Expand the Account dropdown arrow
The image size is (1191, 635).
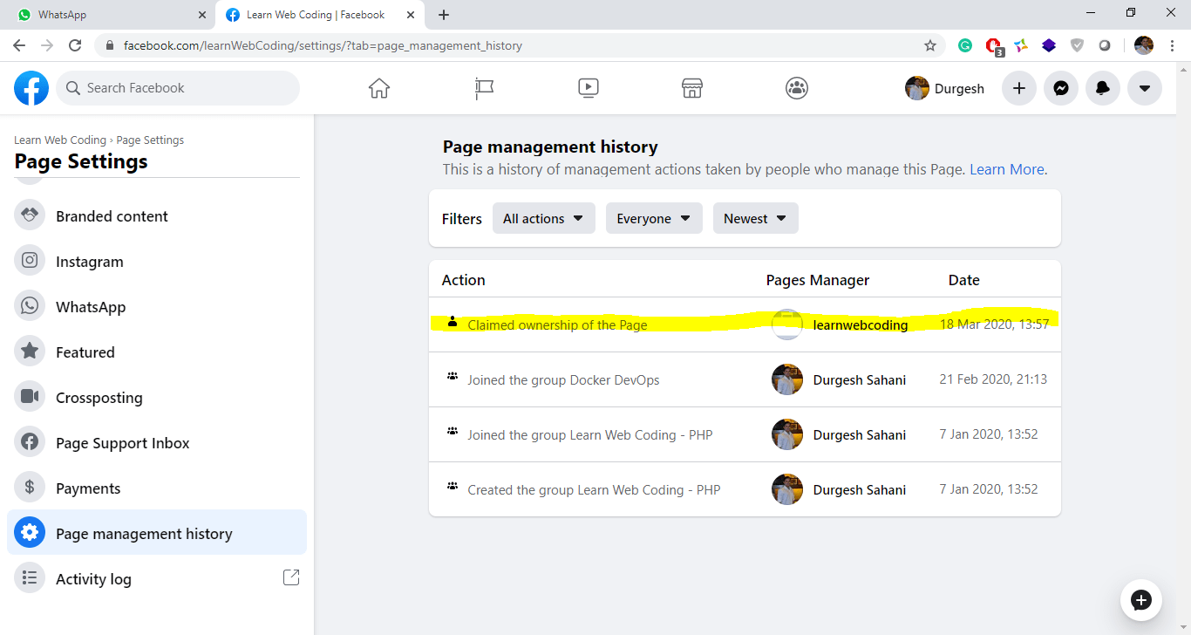(1145, 88)
